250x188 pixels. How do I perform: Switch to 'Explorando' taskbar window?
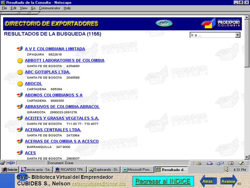pyautogui.click(x=104, y=170)
